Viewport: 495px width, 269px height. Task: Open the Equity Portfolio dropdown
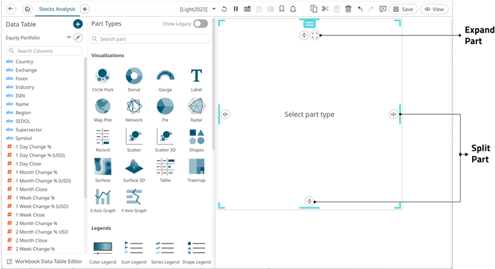69,37
